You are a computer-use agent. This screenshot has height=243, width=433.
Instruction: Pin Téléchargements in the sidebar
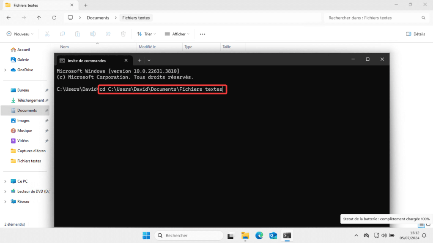click(47, 100)
